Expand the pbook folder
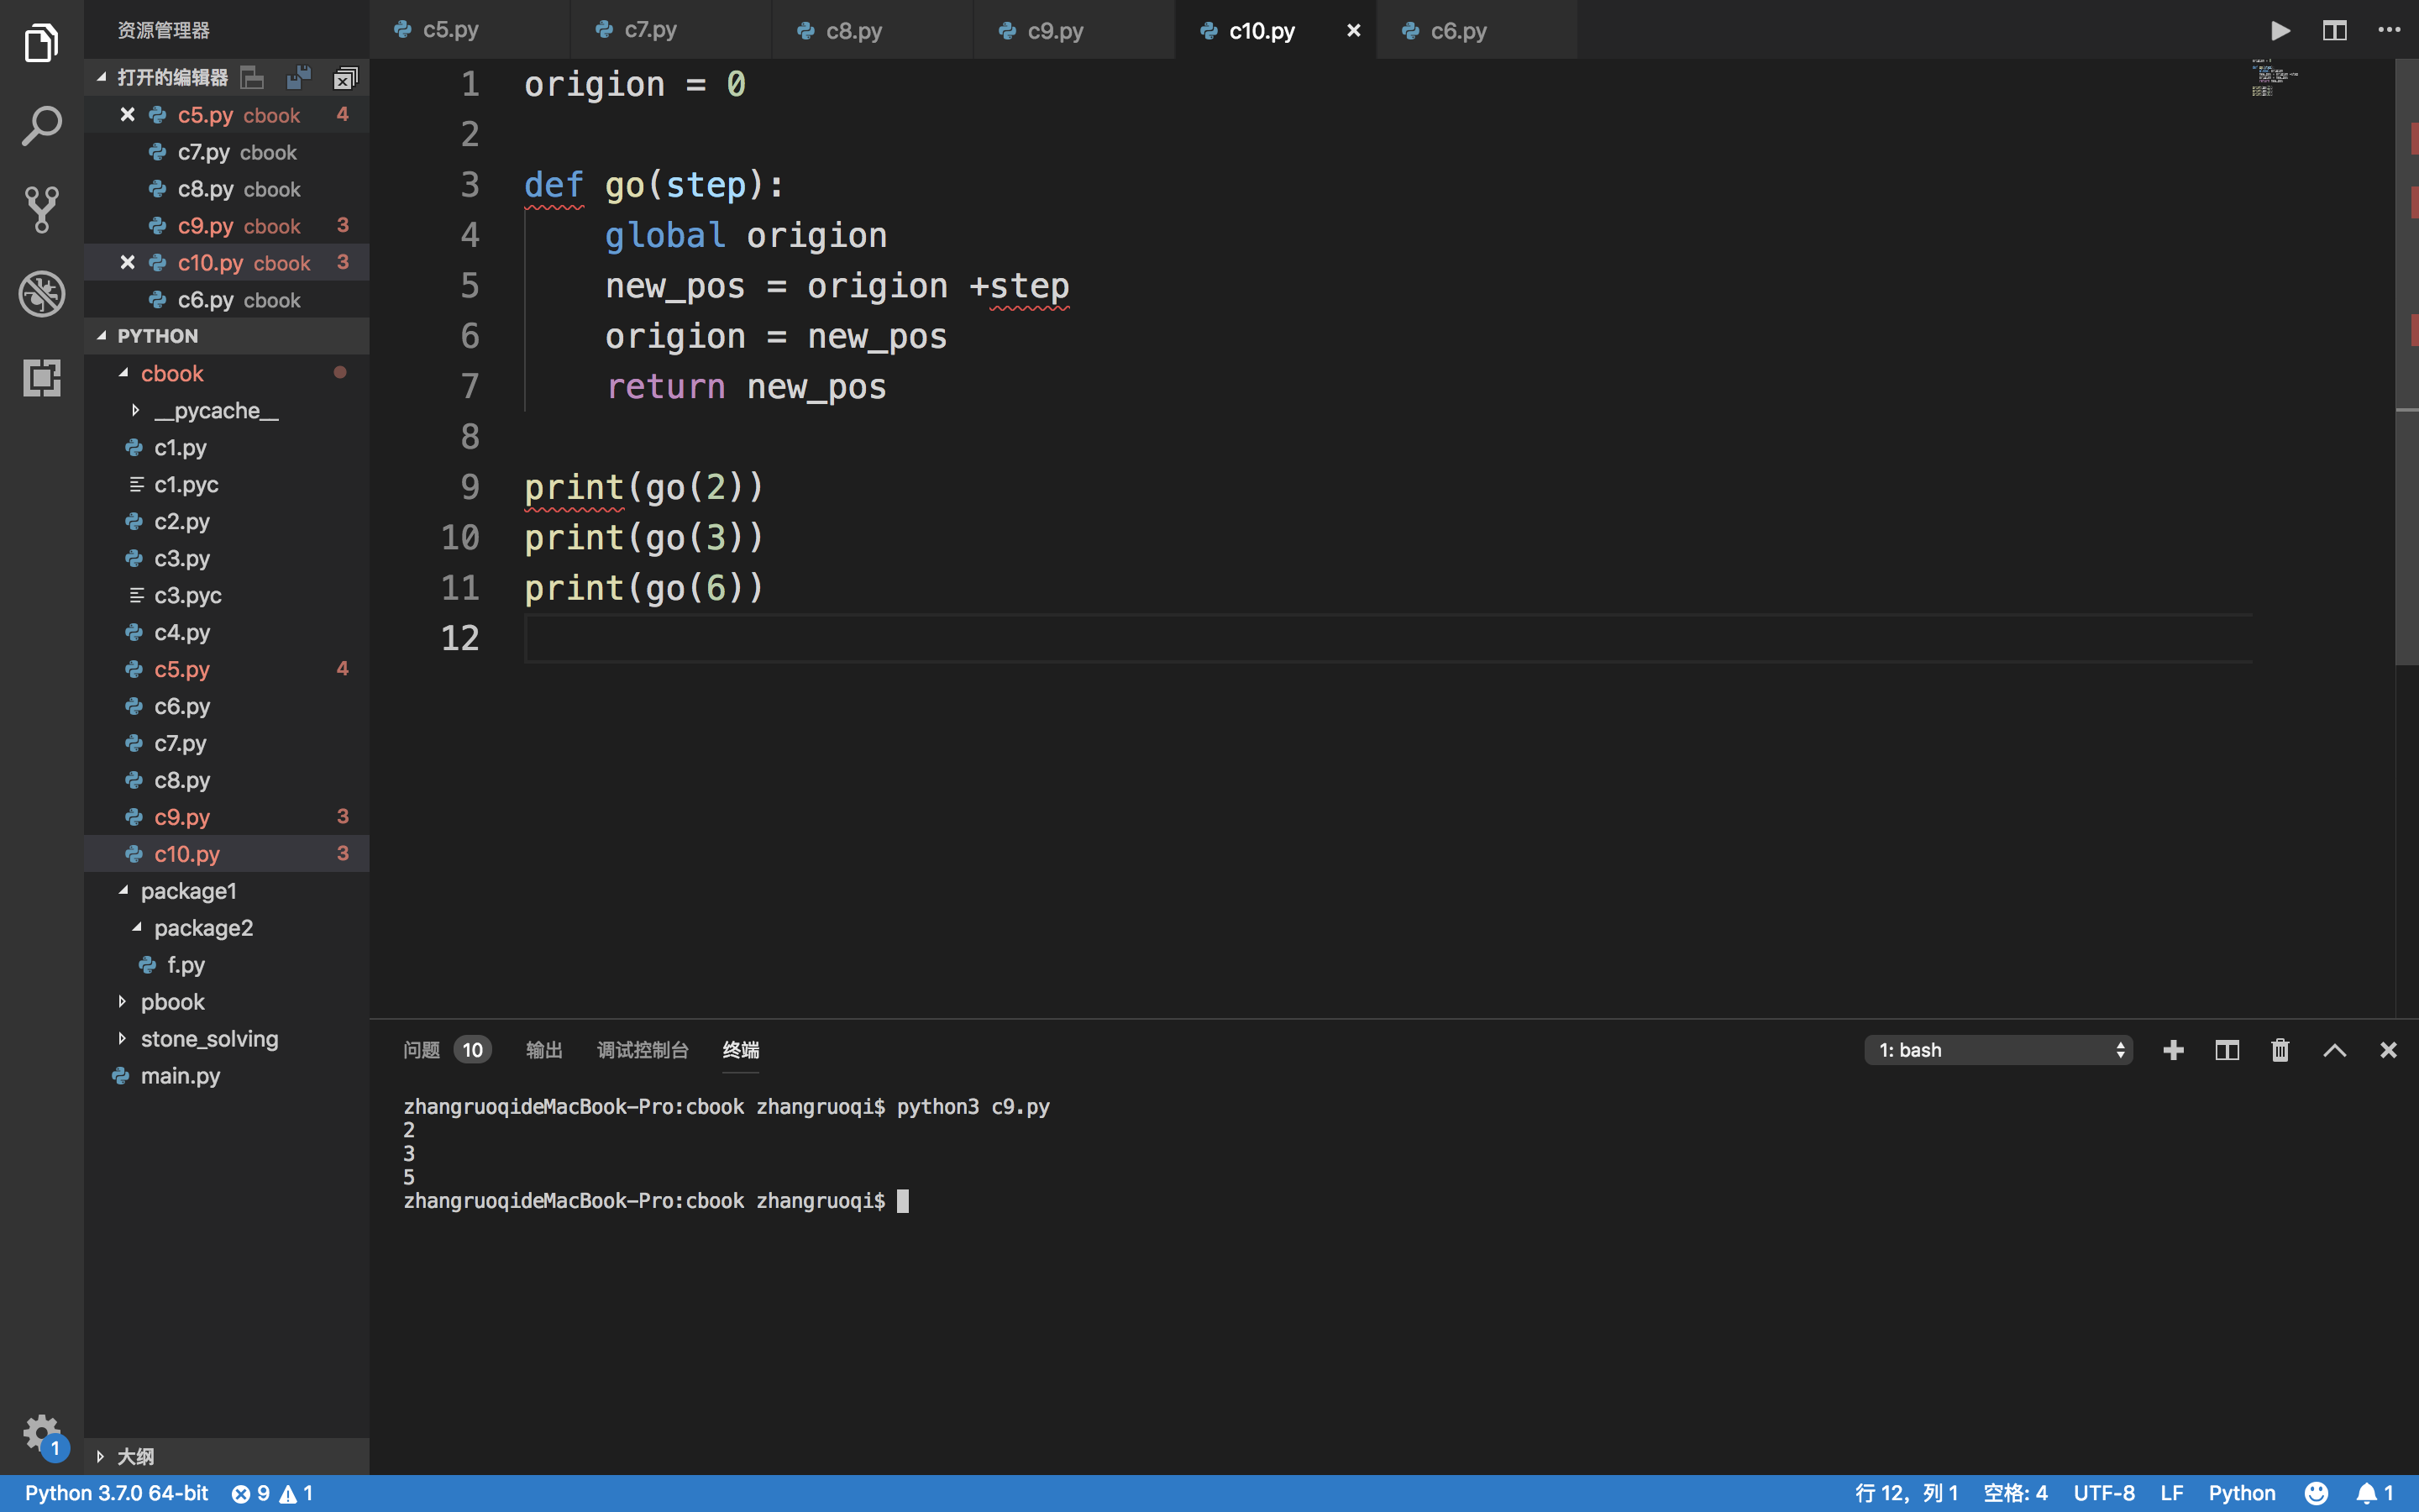This screenshot has width=2419, height=1512. coord(122,1001)
